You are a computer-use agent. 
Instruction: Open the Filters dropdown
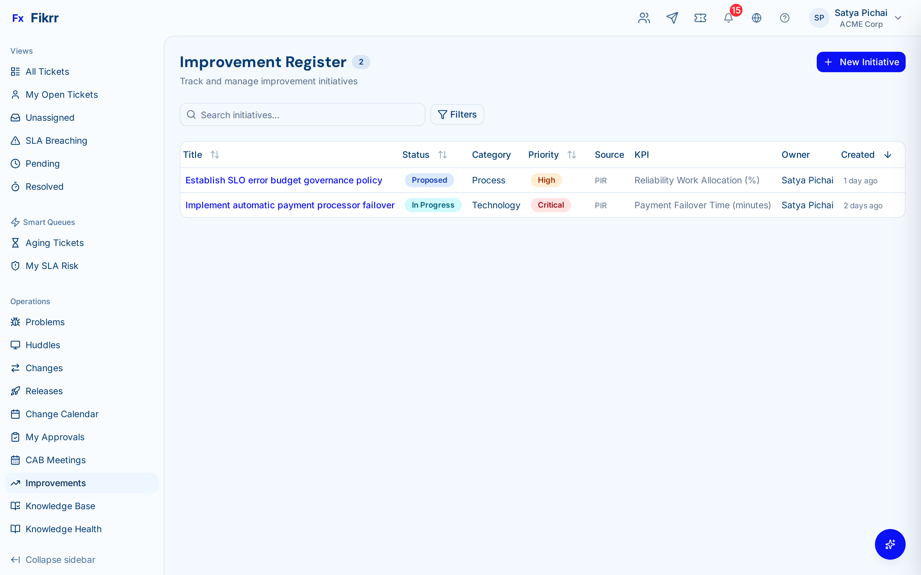pos(457,114)
